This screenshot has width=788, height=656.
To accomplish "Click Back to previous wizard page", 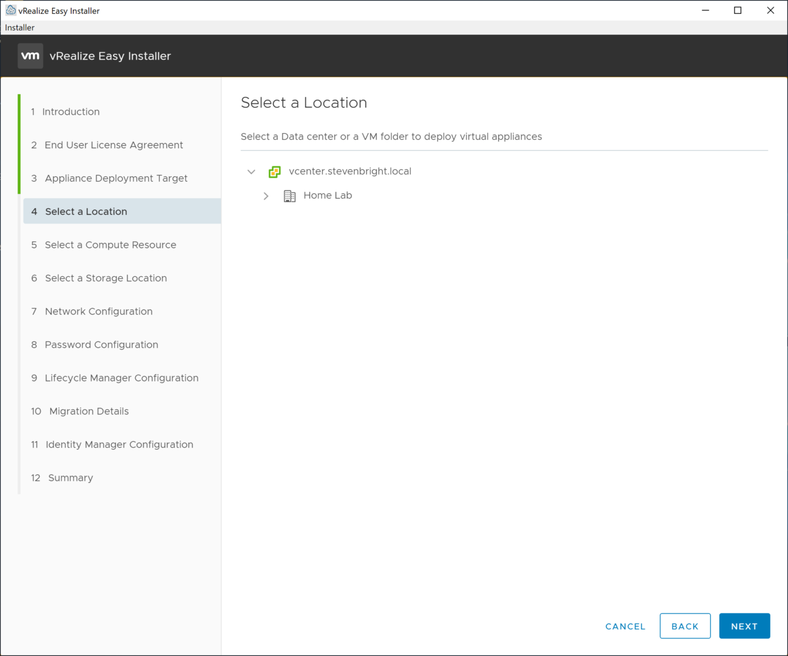I will click(x=685, y=626).
